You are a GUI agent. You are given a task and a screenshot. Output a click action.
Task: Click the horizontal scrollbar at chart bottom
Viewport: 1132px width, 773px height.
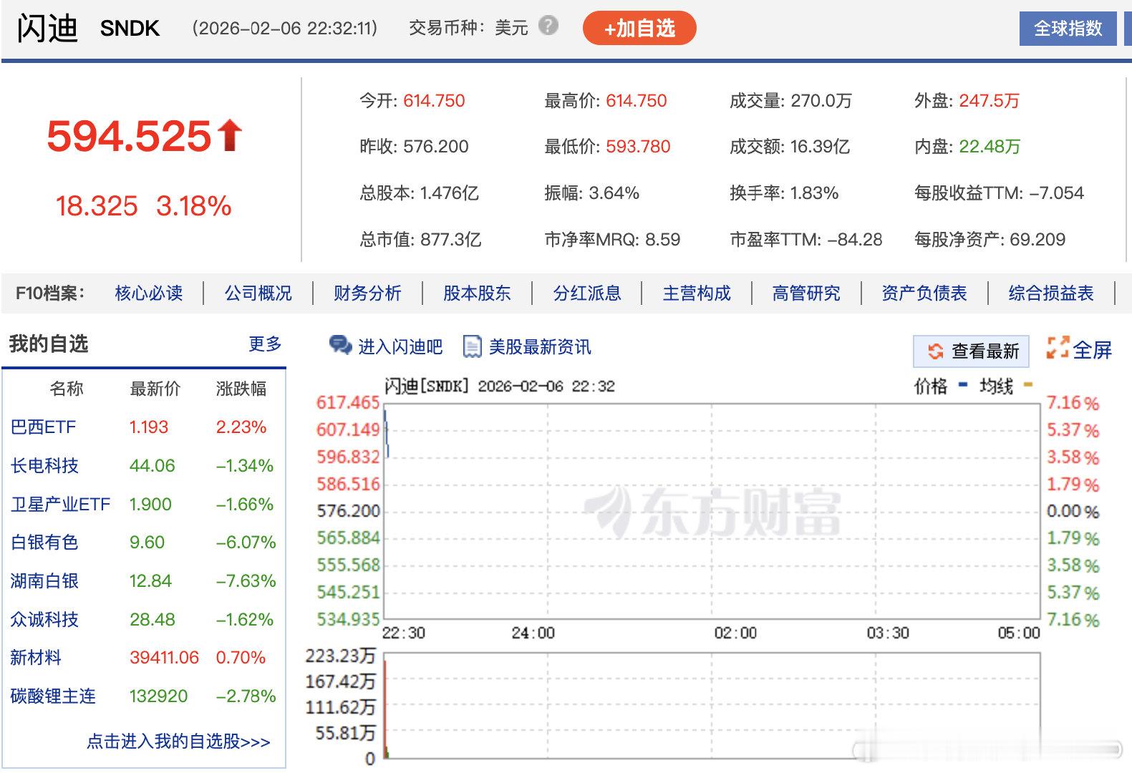(x=987, y=750)
